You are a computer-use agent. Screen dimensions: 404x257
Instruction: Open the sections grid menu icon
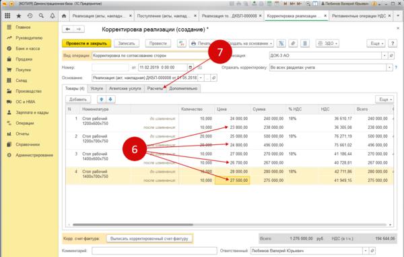pos(7,16)
